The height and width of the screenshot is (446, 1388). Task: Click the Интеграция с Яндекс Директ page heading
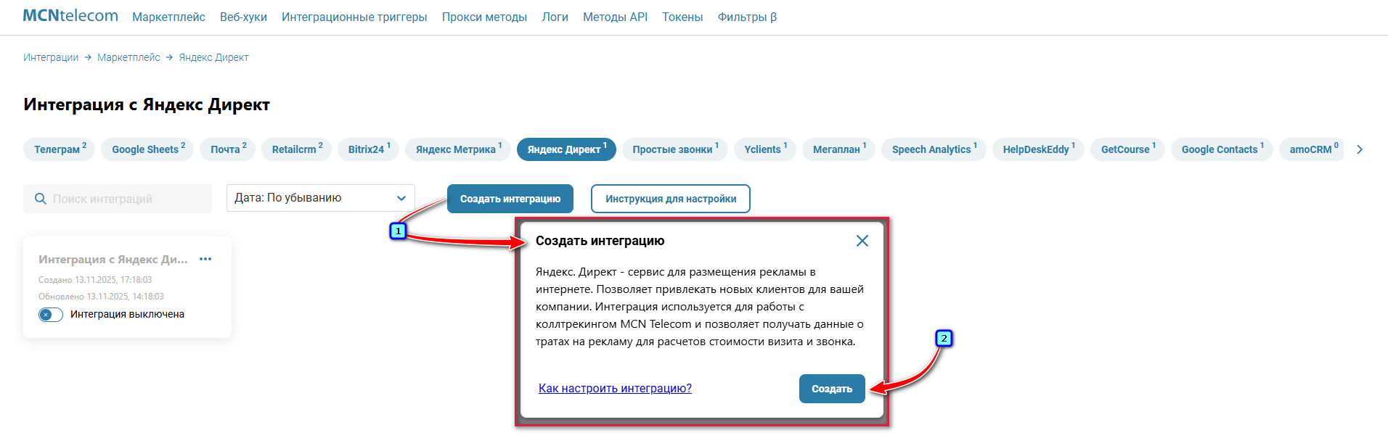tap(147, 104)
